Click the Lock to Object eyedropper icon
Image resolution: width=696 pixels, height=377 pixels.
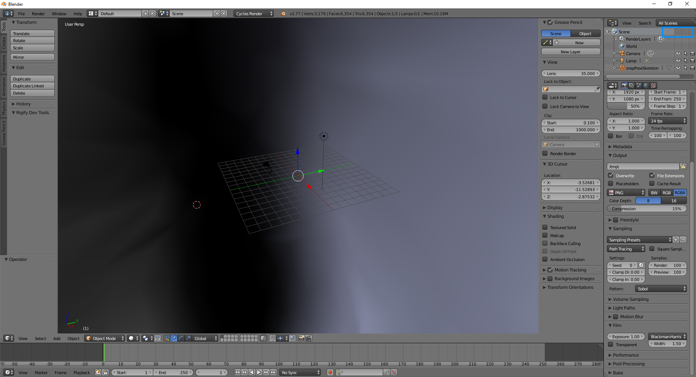[597, 89]
